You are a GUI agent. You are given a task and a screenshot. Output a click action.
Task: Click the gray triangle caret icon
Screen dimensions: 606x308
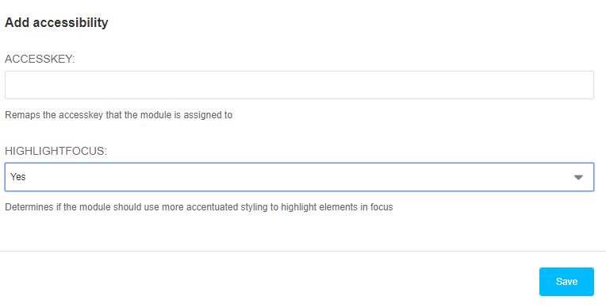tap(578, 177)
